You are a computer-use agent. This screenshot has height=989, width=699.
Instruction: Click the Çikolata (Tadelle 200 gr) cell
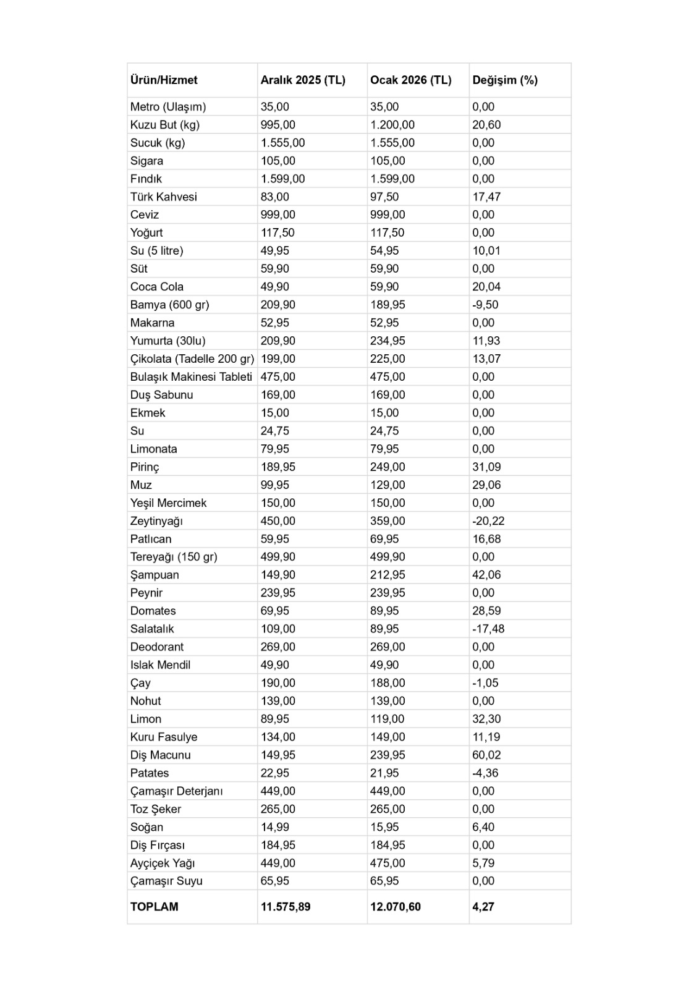coord(192,359)
